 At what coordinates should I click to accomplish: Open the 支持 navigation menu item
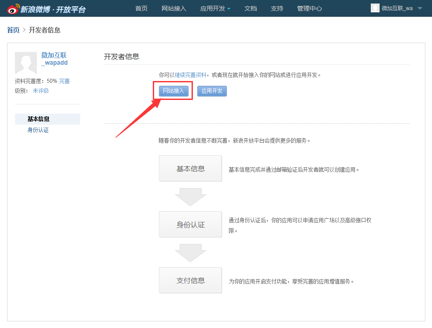(x=277, y=8)
